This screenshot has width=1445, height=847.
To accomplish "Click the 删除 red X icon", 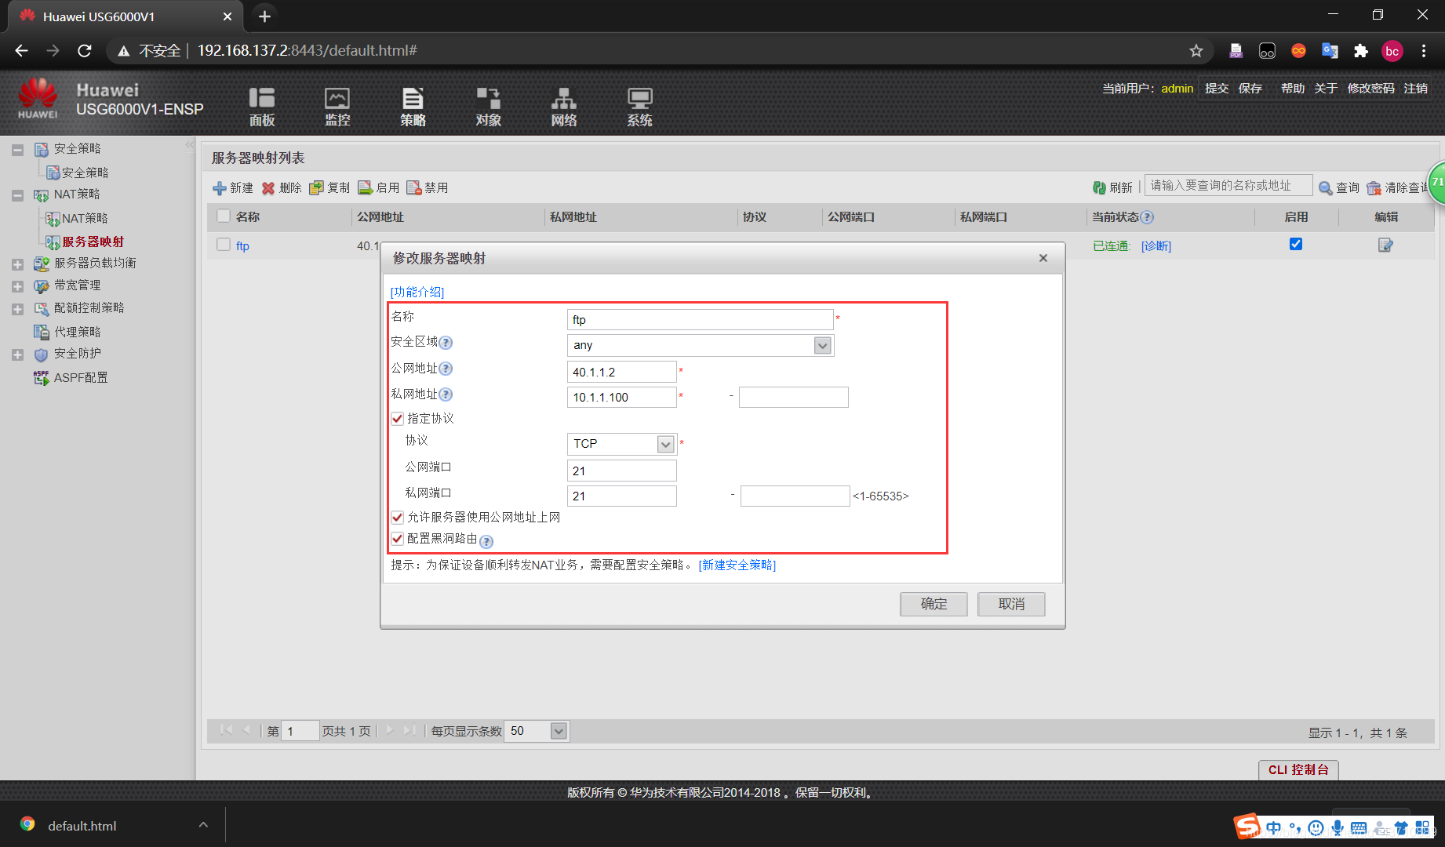I will coord(268,188).
